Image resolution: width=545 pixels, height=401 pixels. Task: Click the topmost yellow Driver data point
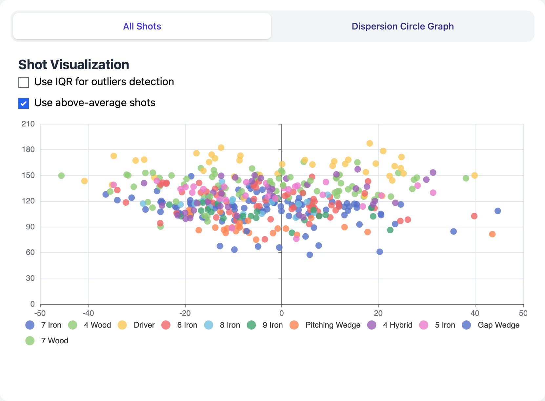(x=370, y=143)
